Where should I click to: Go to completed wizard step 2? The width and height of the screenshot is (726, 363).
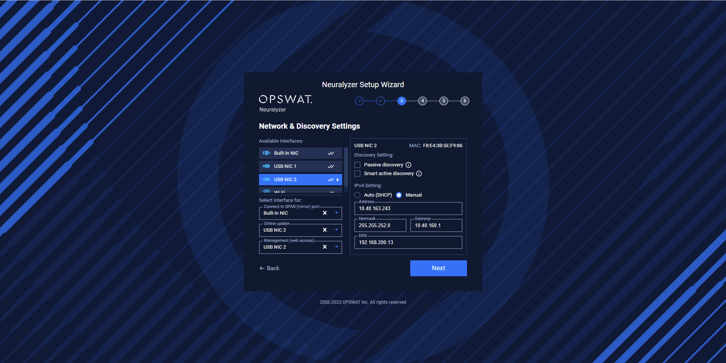[x=381, y=101]
